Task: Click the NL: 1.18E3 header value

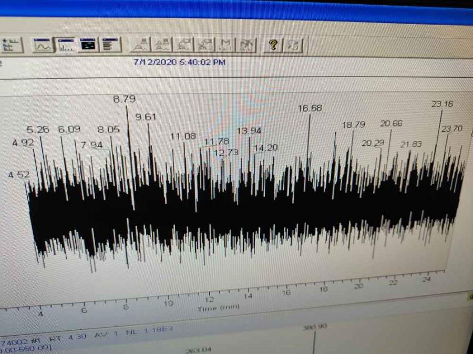Action: click(x=149, y=331)
